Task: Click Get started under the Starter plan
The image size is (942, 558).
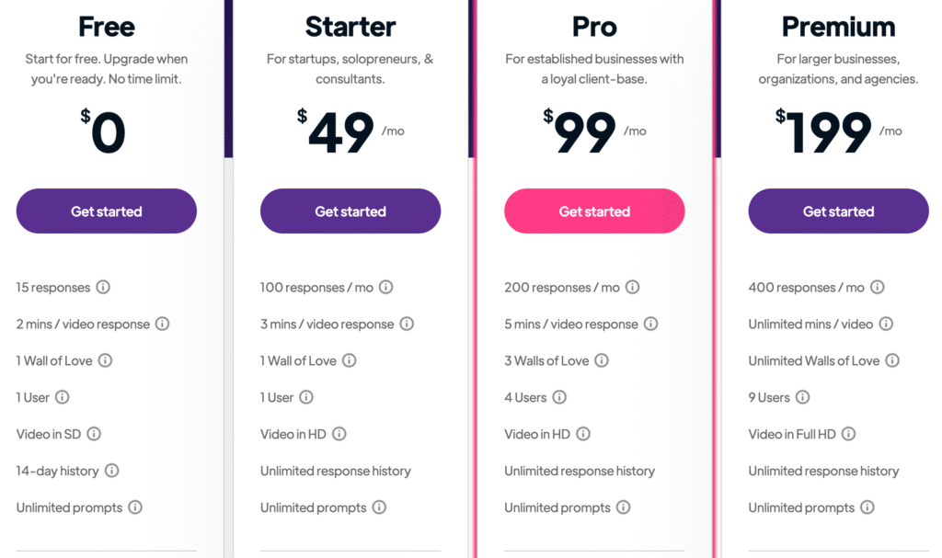Action: coord(350,211)
